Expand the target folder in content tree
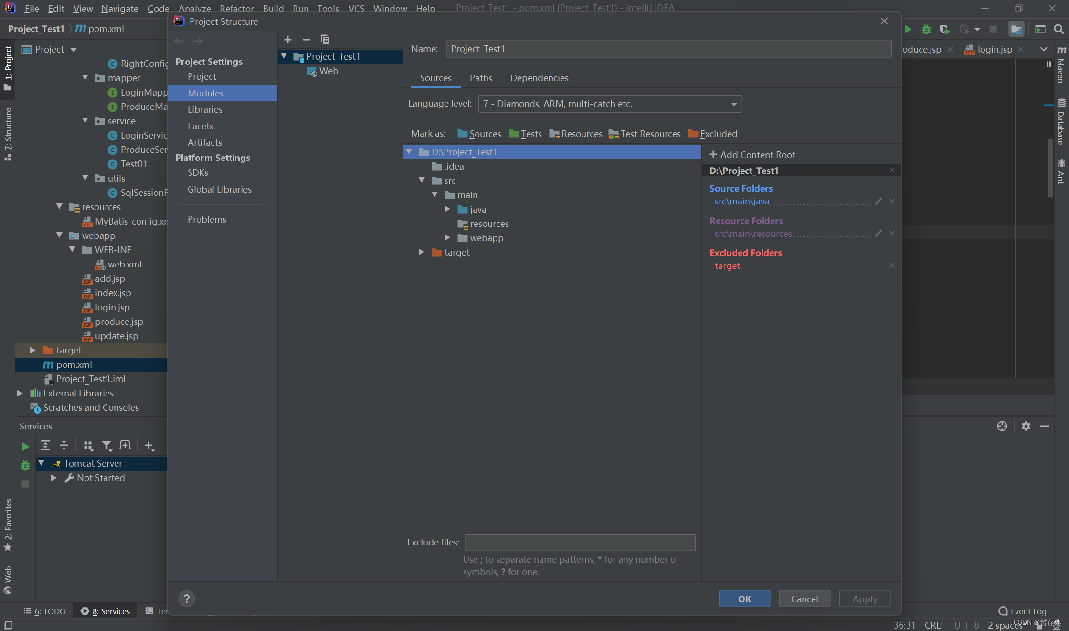 tap(422, 252)
